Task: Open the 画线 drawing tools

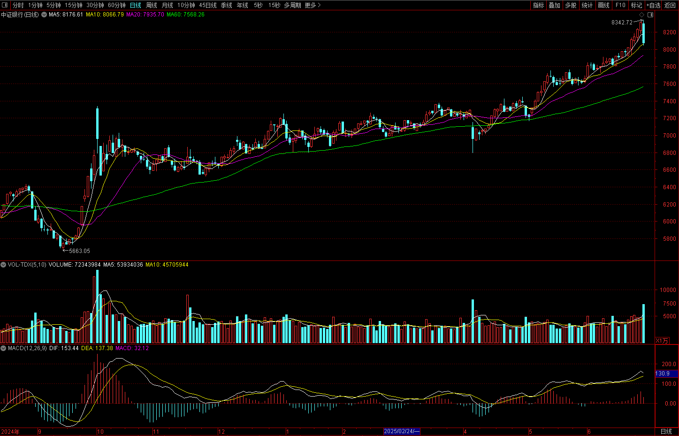Action: (x=604, y=5)
